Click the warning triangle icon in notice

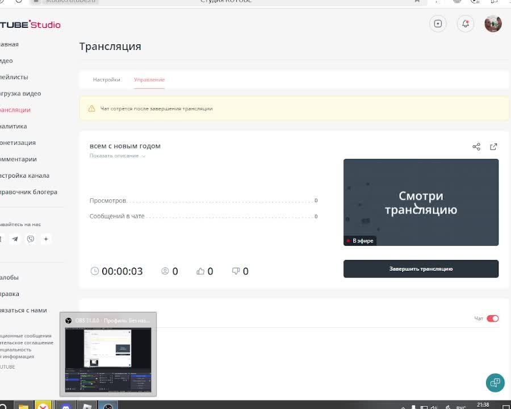[x=91, y=108]
